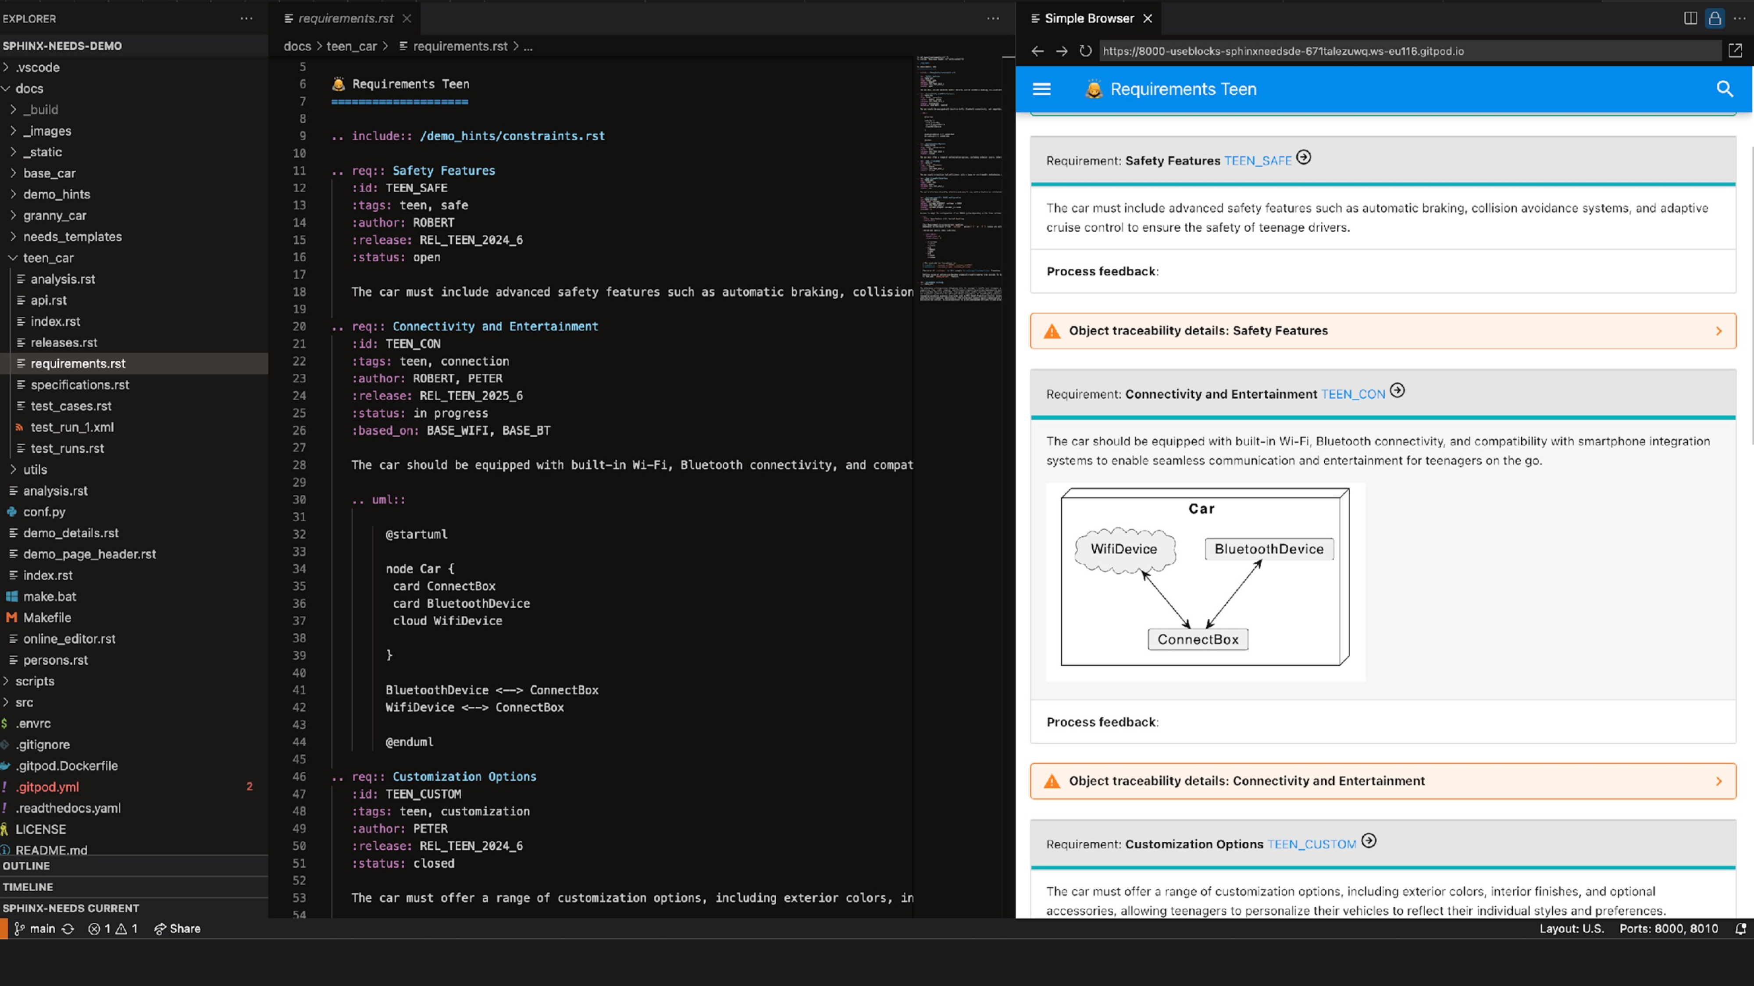
Task: Click the split editor layout icon
Action: click(1690, 18)
